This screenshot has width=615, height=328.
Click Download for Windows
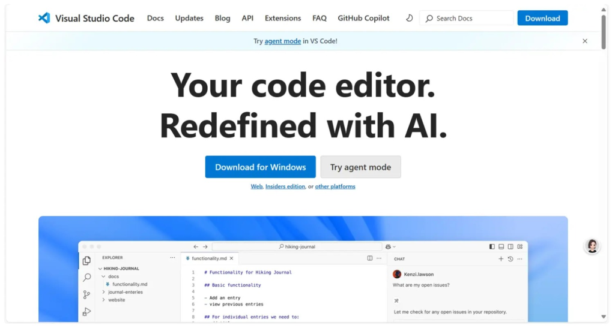261,167
